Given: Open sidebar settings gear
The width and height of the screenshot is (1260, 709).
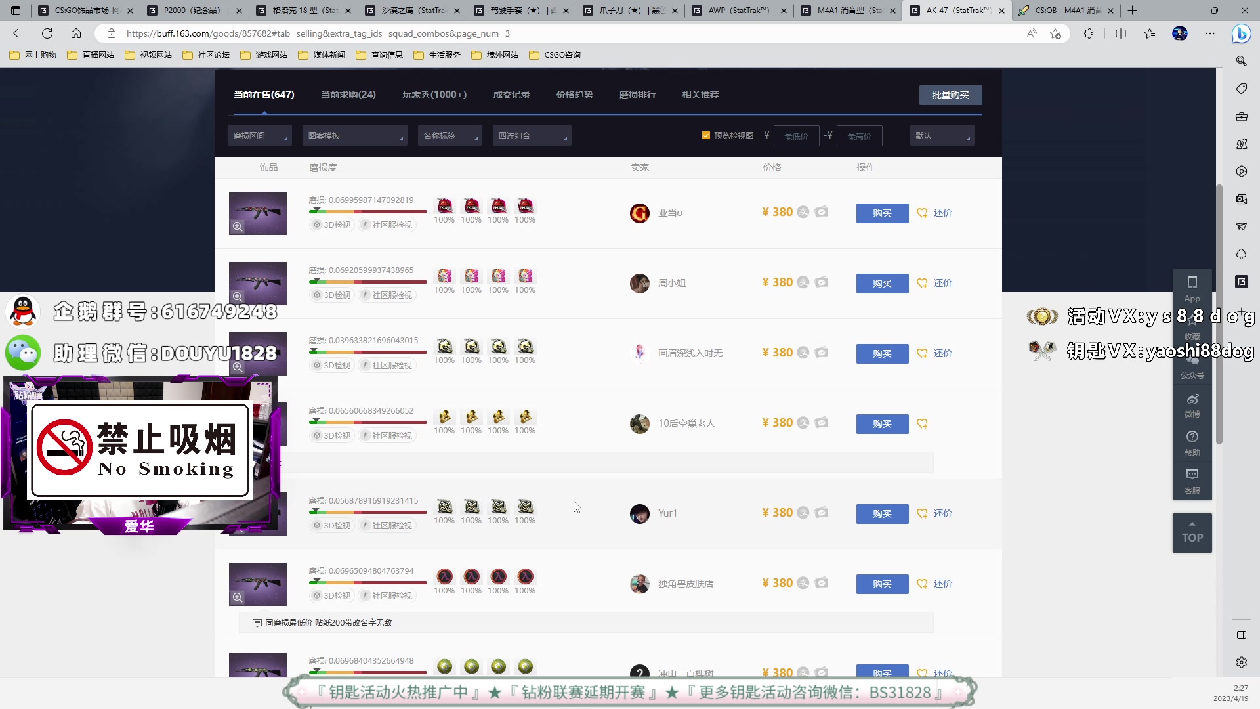Looking at the screenshot, I should click(x=1241, y=662).
